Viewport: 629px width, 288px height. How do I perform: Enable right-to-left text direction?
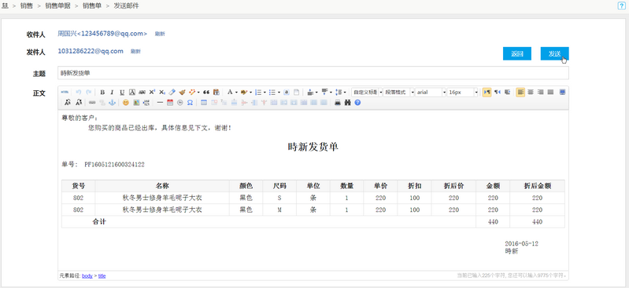498,92
